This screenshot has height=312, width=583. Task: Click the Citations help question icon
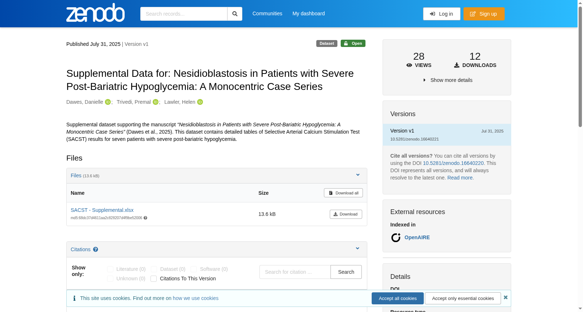tap(95, 249)
